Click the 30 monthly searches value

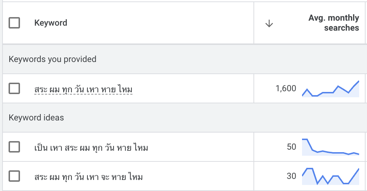point(291,176)
